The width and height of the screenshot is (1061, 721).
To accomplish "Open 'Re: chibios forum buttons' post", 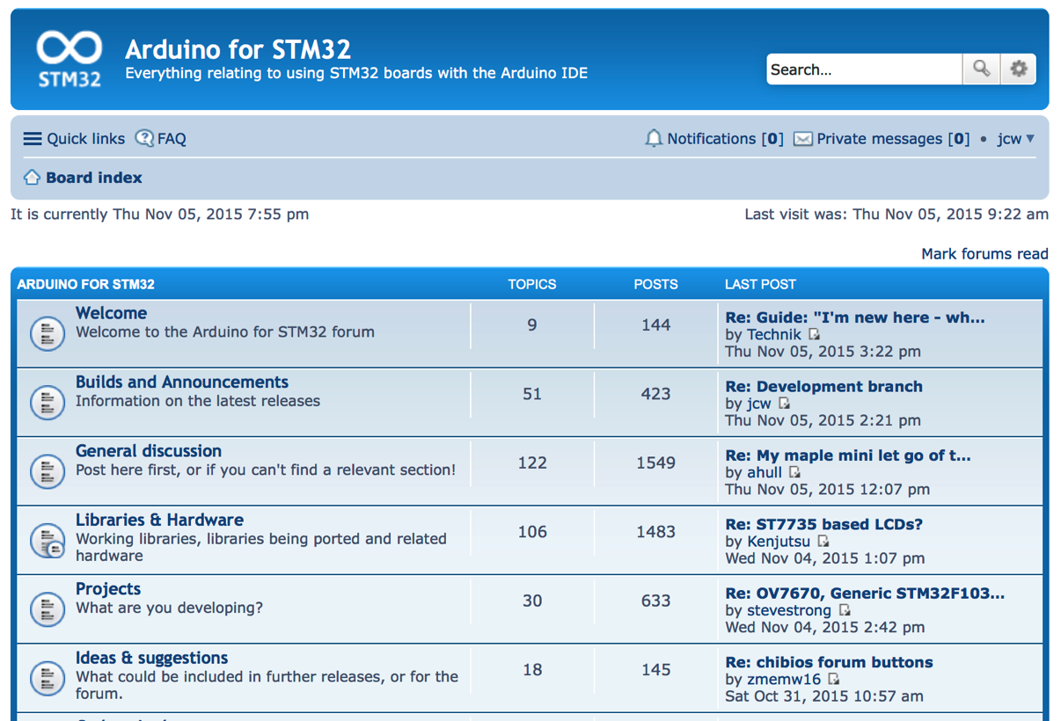I will (829, 662).
